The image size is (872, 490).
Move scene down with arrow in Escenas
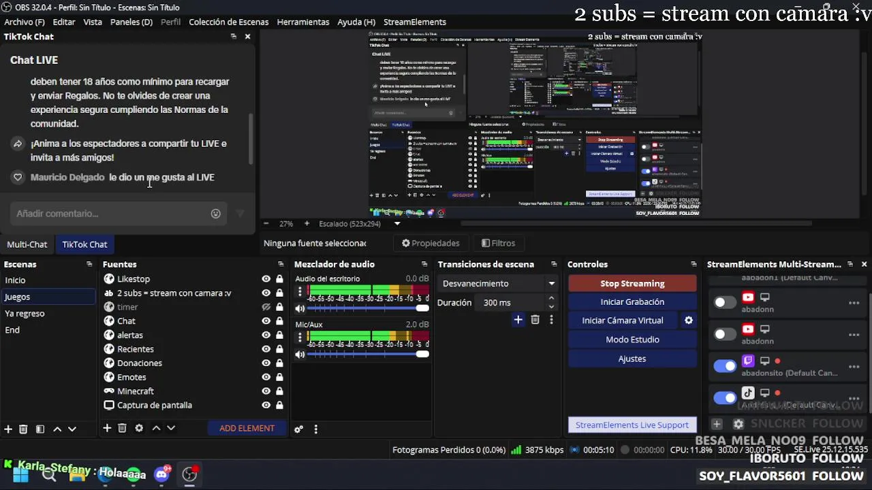click(72, 429)
